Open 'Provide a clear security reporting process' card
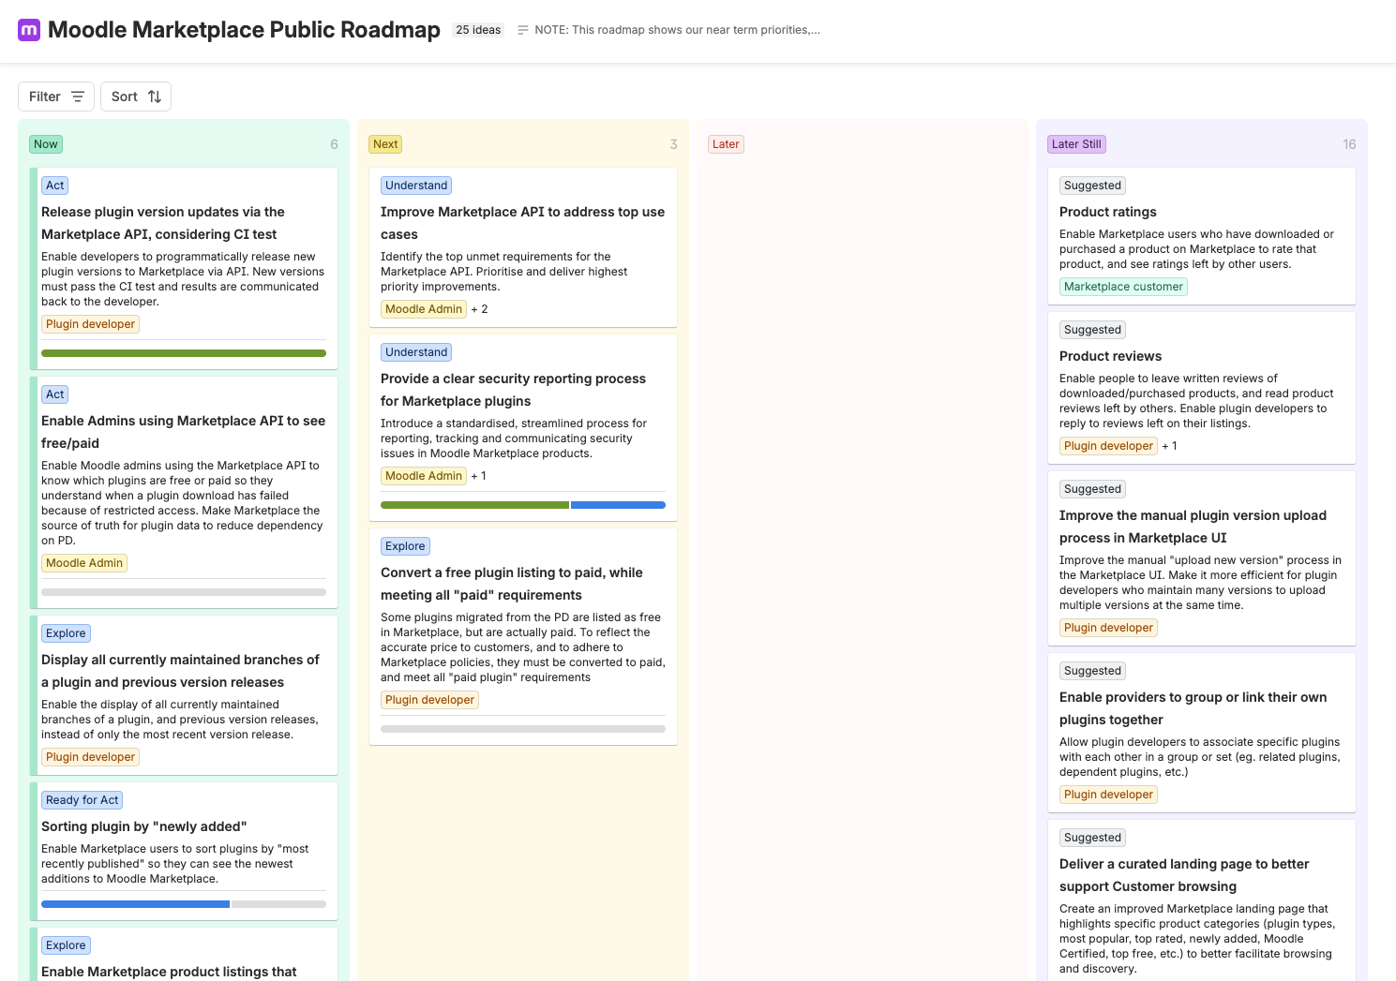The height and width of the screenshot is (981, 1396). (523, 427)
